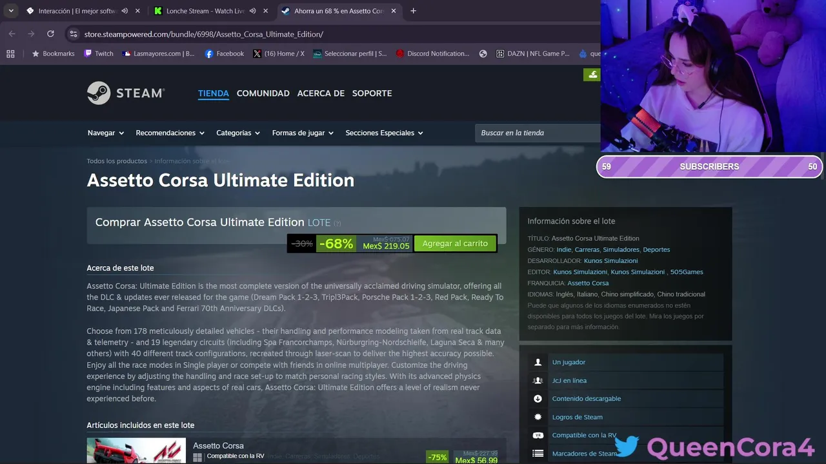
Task: Open the COMUNIDAD menu
Action: (x=263, y=93)
